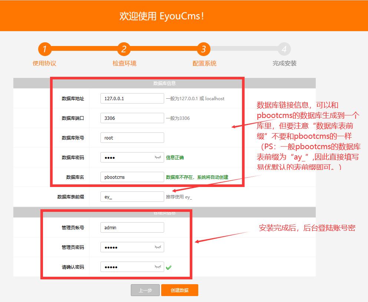Select the 配置系统 step label
The image size is (368, 302).
coord(205,63)
